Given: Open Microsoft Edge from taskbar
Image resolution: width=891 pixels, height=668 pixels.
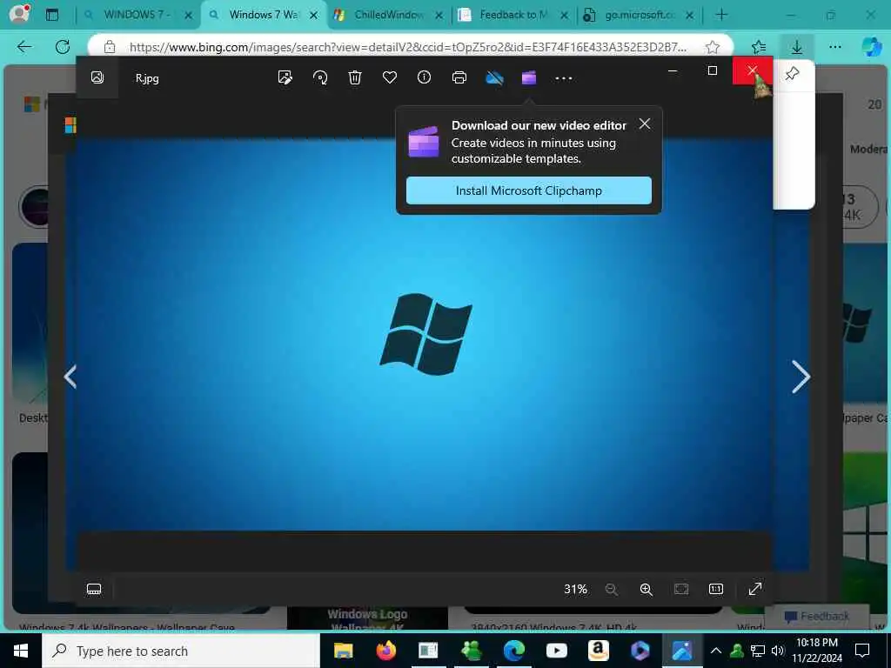Looking at the screenshot, I should click(513, 651).
